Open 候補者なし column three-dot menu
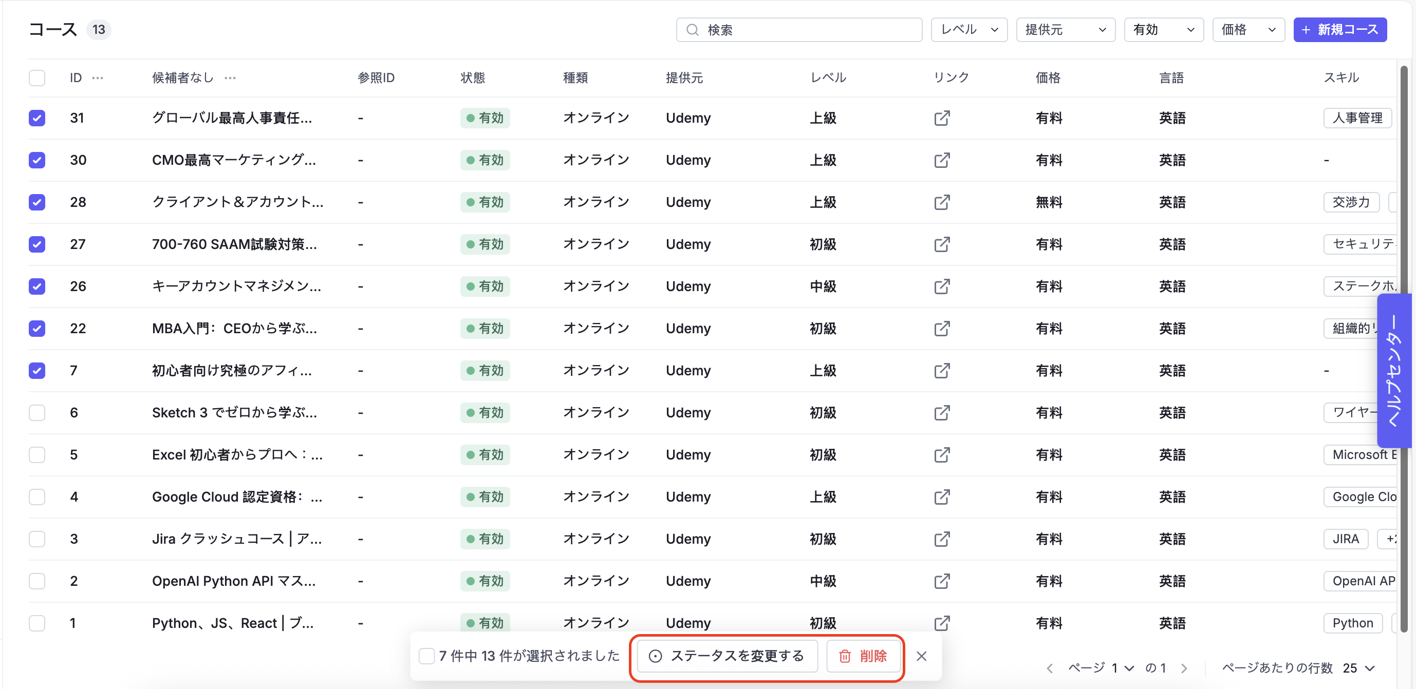The width and height of the screenshot is (1416, 689). coord(230,78)
